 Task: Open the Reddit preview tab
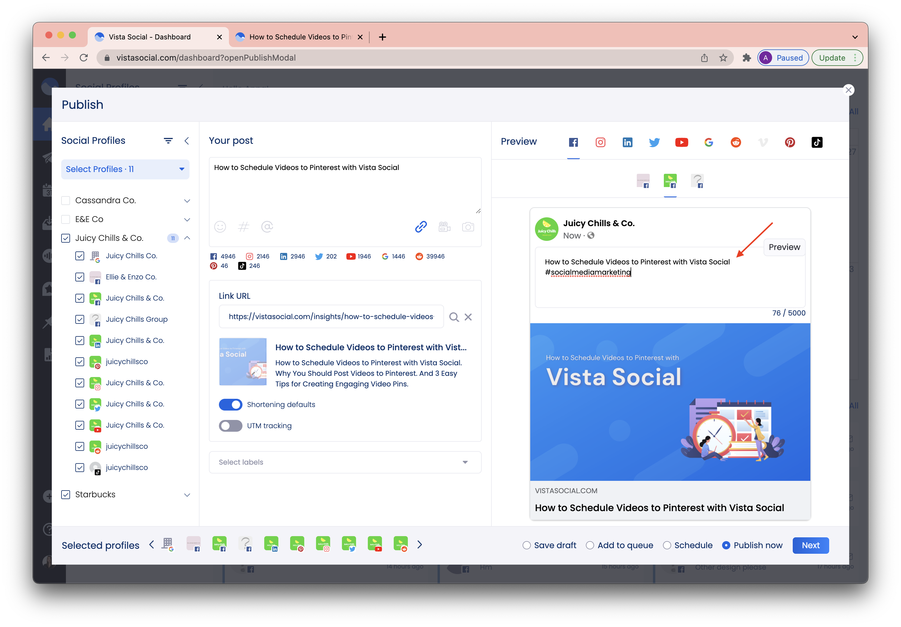[x=736, y=142]
